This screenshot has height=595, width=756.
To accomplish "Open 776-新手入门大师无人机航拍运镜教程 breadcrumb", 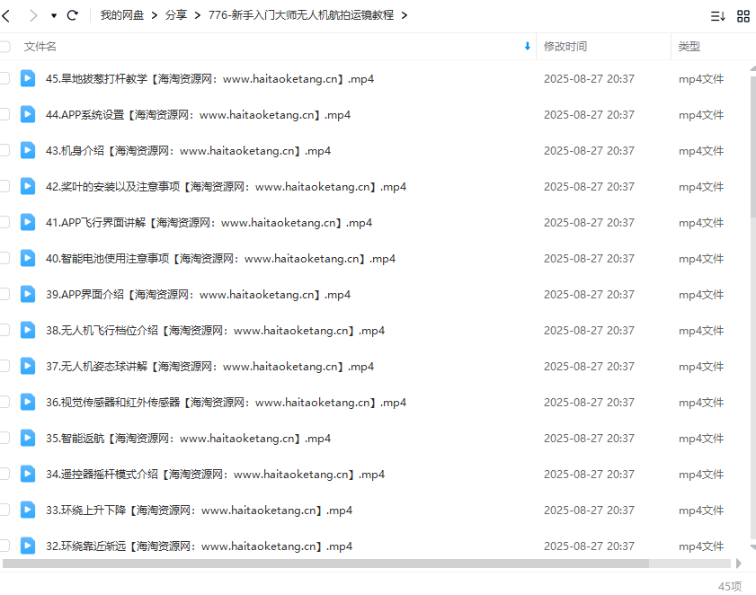I will point(301,15).
